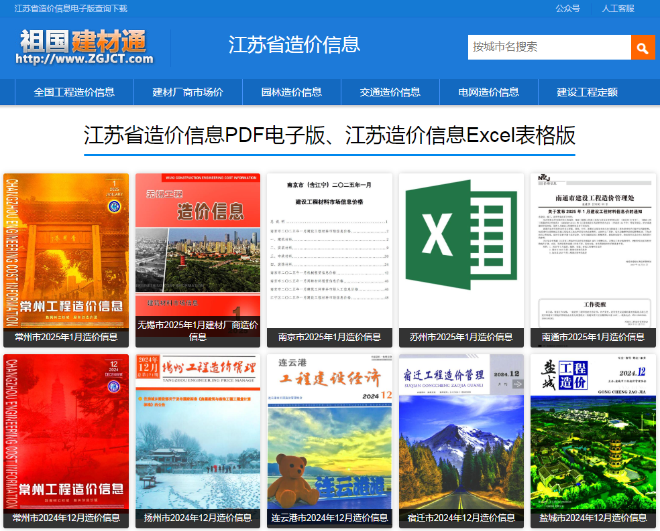Click caption 宿迁市2024年12月造价信息
660x531 pixels.
click(461, 518)
